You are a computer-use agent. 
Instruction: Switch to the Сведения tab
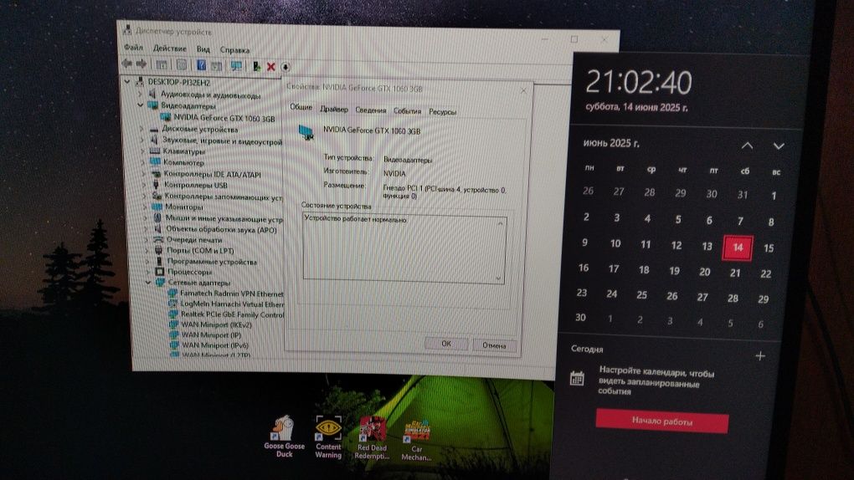370,110
